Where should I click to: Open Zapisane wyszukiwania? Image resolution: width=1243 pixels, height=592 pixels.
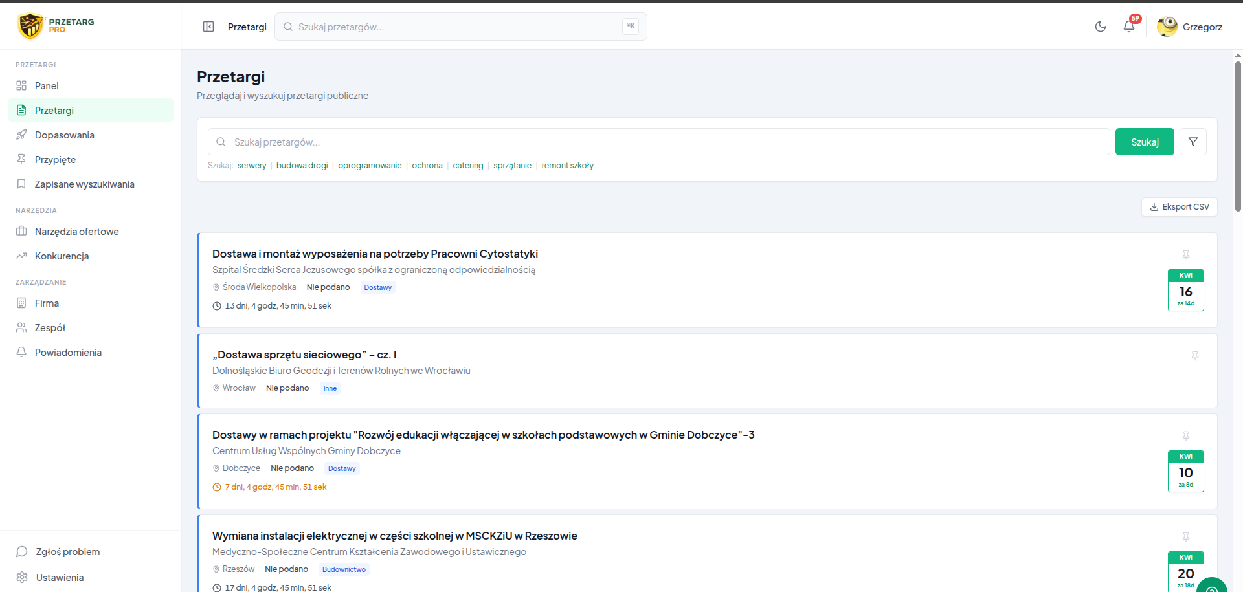point(91,184)
